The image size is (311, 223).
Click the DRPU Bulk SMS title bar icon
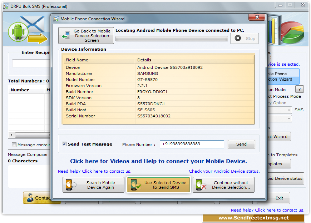(6, 6)
